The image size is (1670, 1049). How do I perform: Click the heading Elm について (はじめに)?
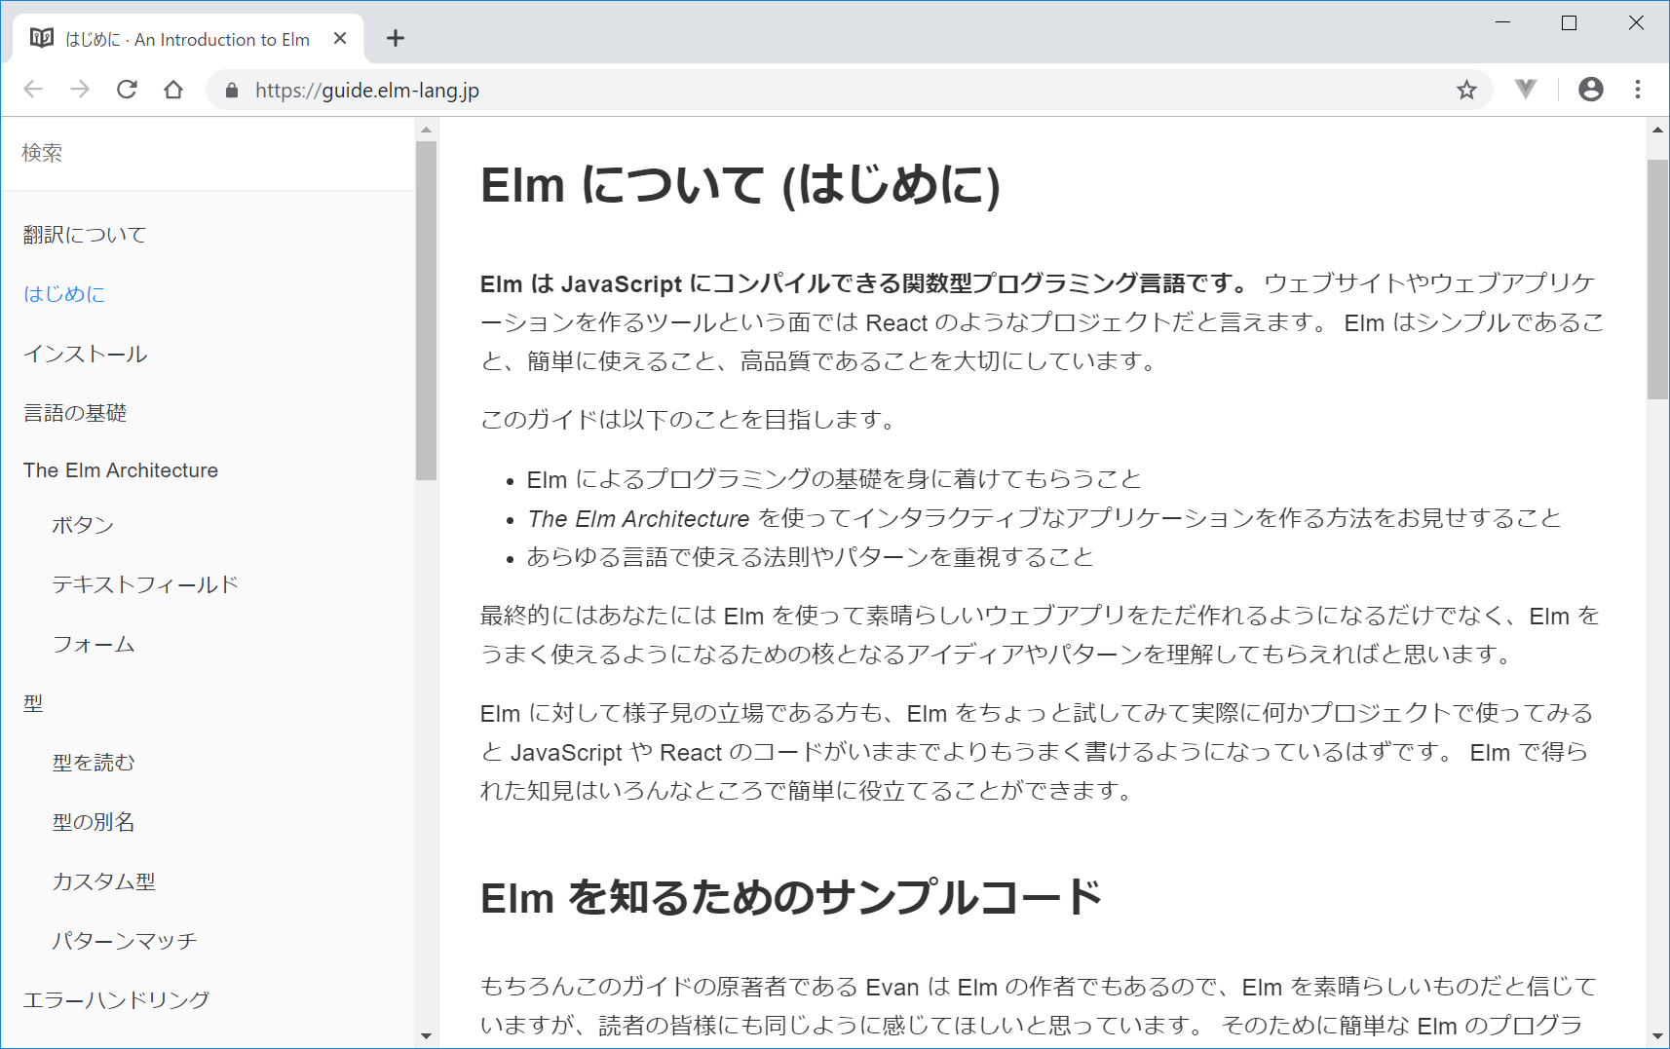pyautogui.click(x=740, y=185)
